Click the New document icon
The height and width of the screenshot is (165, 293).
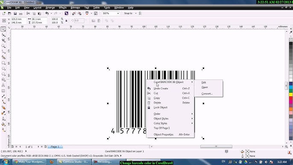4,13
